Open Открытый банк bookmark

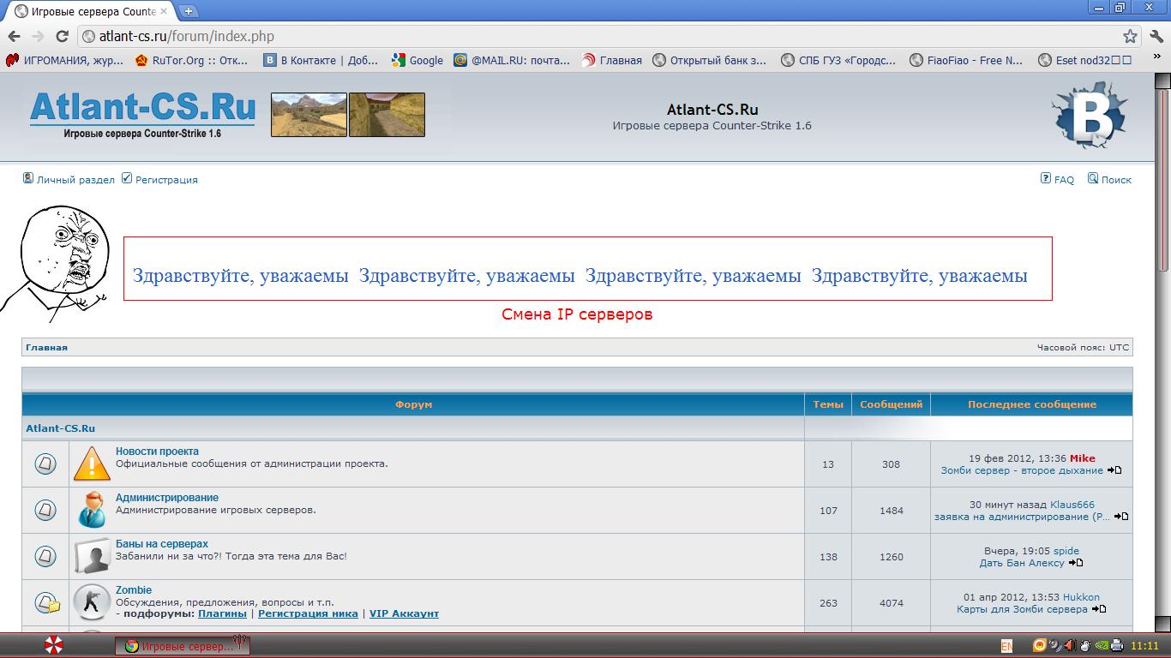coord(710,60)
